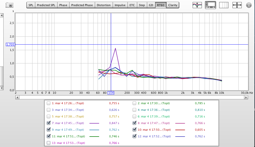Click the horizontal scrollbar right arrow
Viewport: 255px width, 147px height.
click(x=246, y=97)
